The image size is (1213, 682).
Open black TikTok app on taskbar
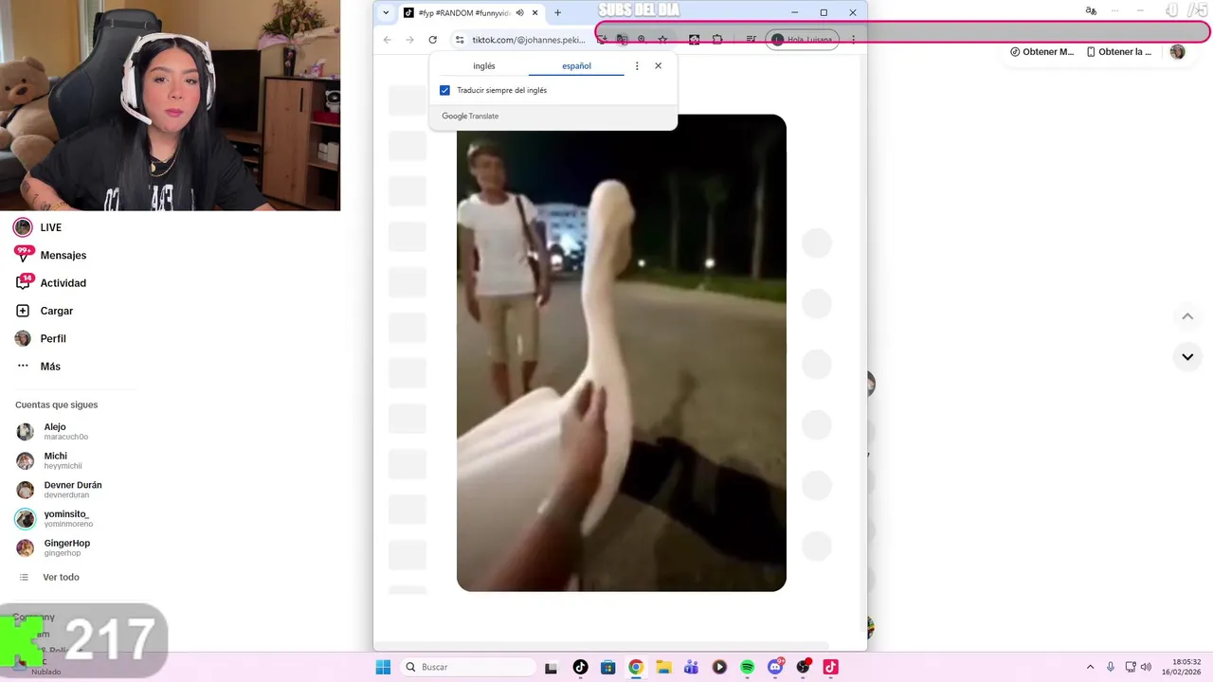580,667
